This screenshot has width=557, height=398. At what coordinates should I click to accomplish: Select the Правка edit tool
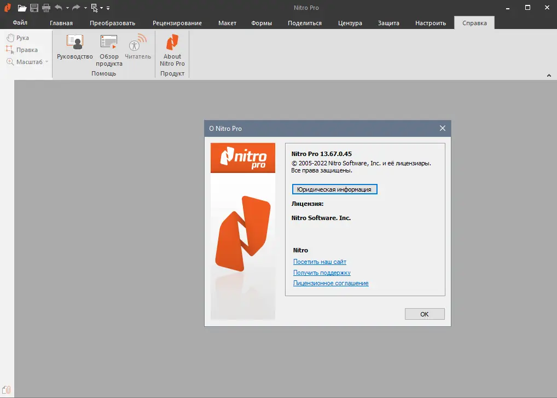coord(22,50)
